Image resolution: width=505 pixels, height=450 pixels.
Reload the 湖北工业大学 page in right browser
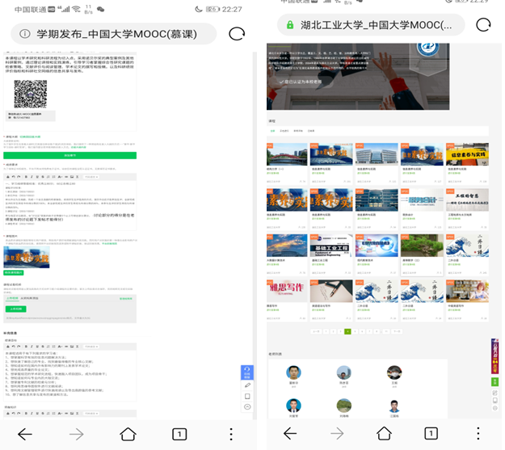[x=483, y=25]
